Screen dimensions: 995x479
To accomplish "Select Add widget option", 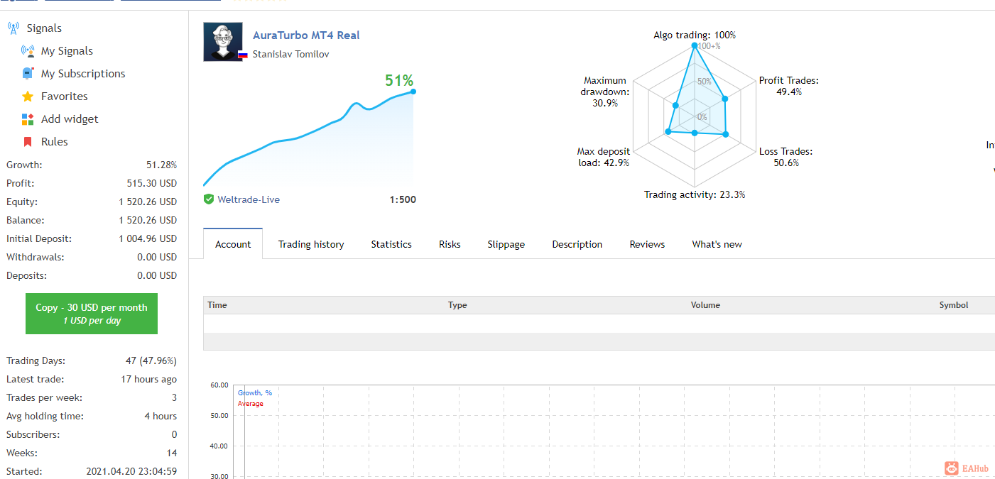I will coord(70,119).
